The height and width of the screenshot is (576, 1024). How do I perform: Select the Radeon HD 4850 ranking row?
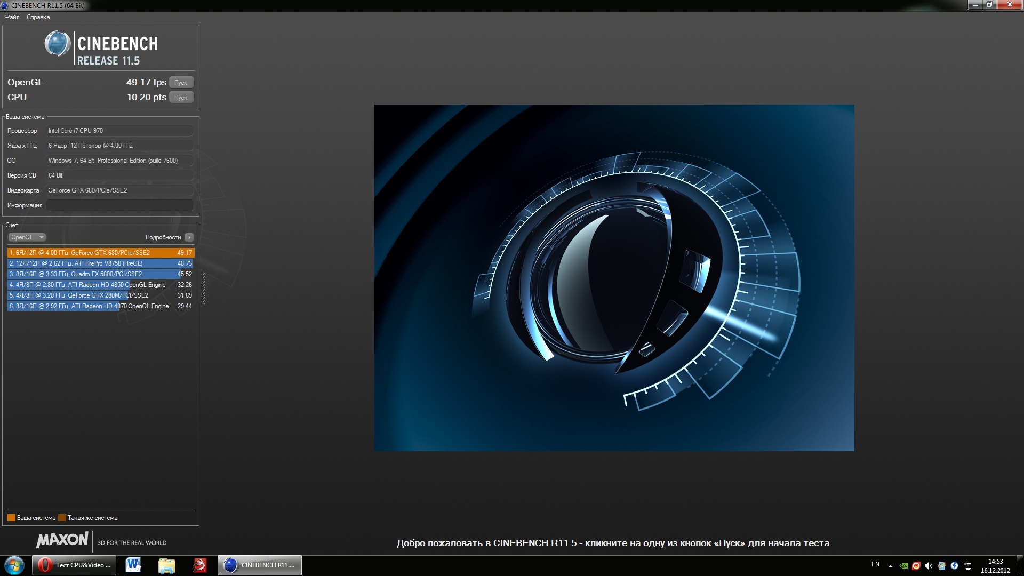[x=101, y=285]
